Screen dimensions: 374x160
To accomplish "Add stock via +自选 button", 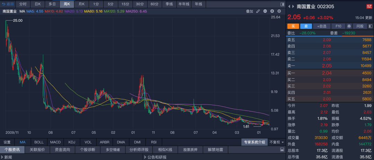I will coord(322,26).
